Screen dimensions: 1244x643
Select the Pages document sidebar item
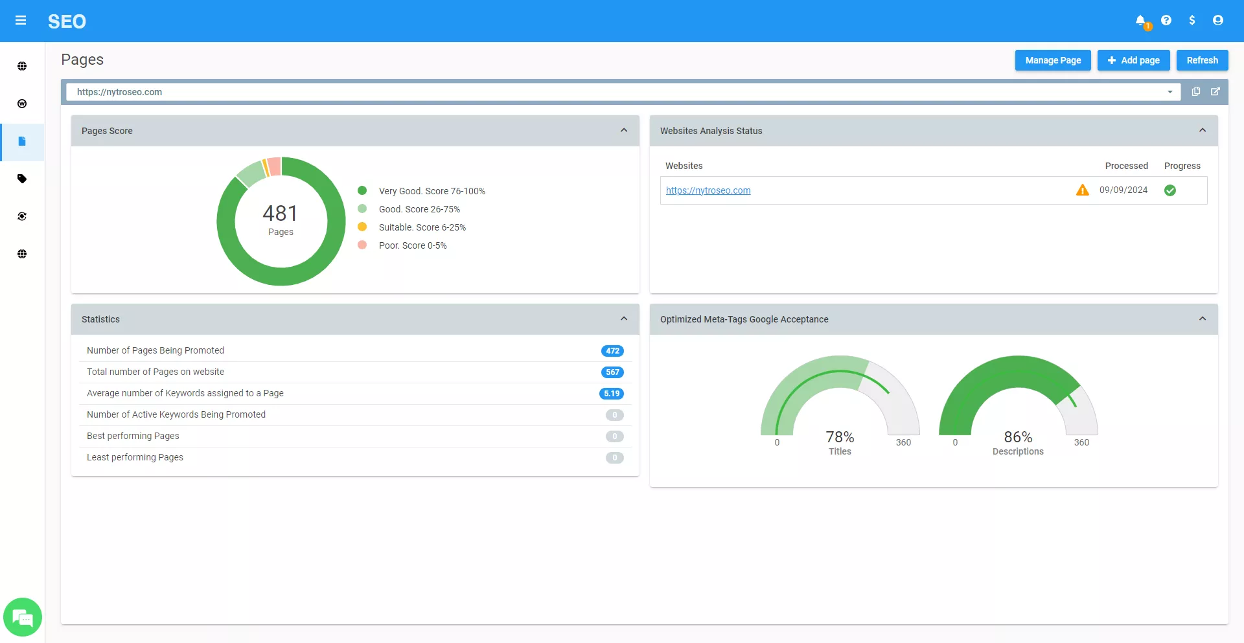tap(22, 141)
